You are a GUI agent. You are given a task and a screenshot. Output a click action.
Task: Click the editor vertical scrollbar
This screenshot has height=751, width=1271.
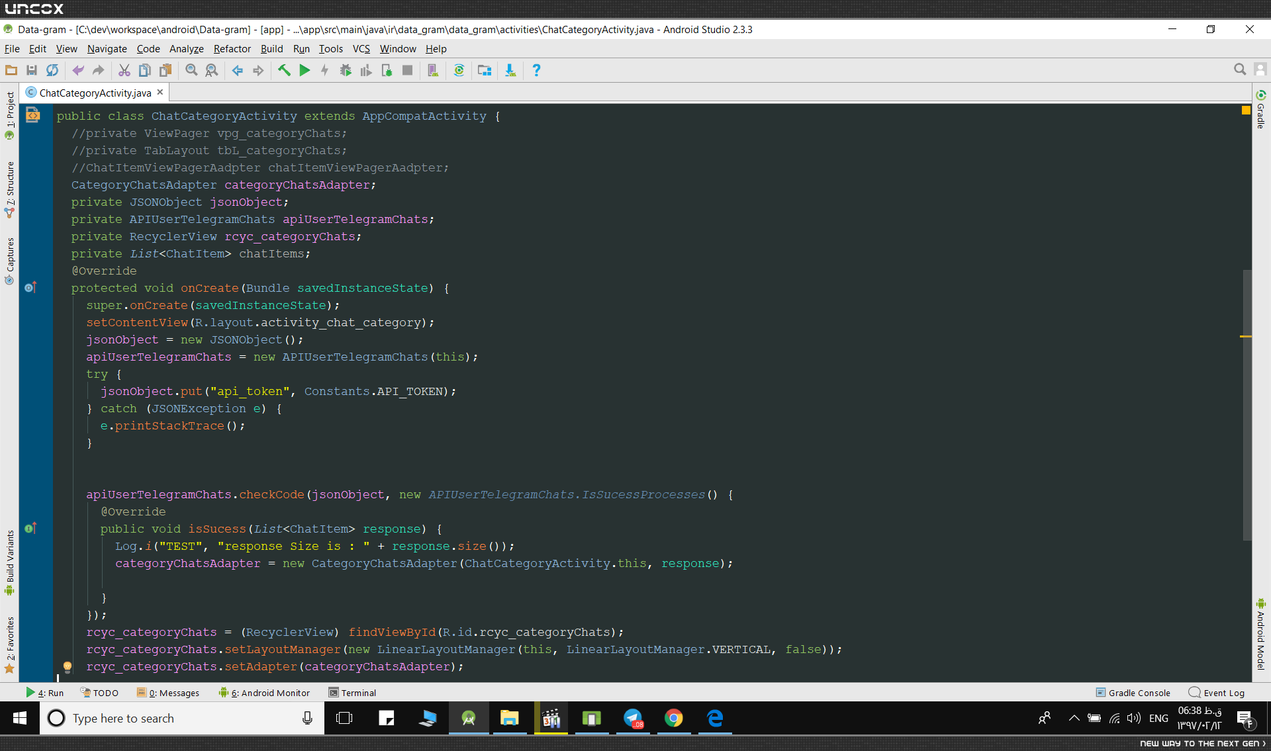[x=1247, y=404]
